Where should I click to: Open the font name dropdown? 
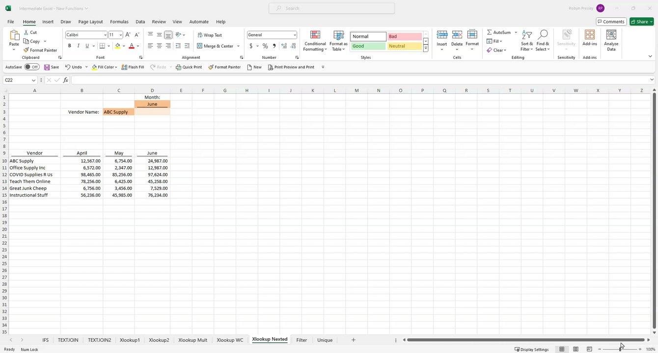pyautogui.click(x=105, y=35)
